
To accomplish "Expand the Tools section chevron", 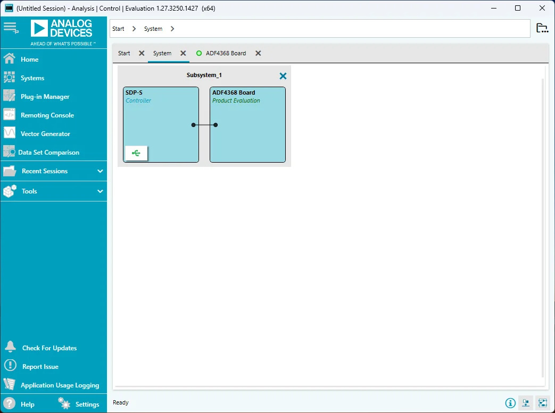I will [x=100, y=191].
